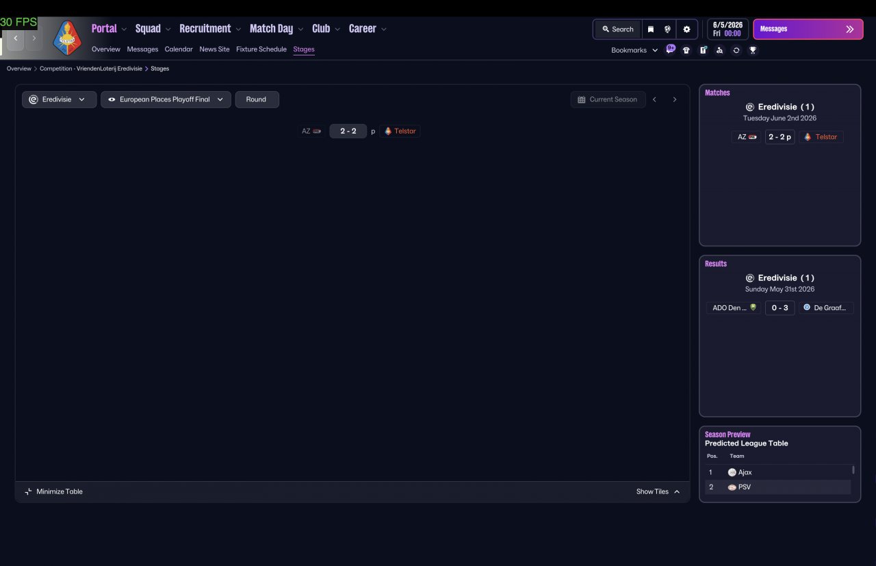876x566 pixels.
Task: Click the Search button
Action: click(x=618, y=29)
